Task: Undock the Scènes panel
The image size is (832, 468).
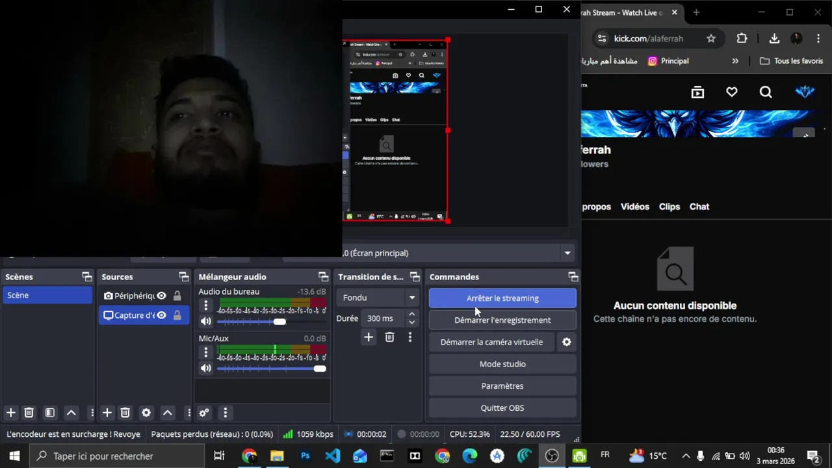Action: (87, 277)
